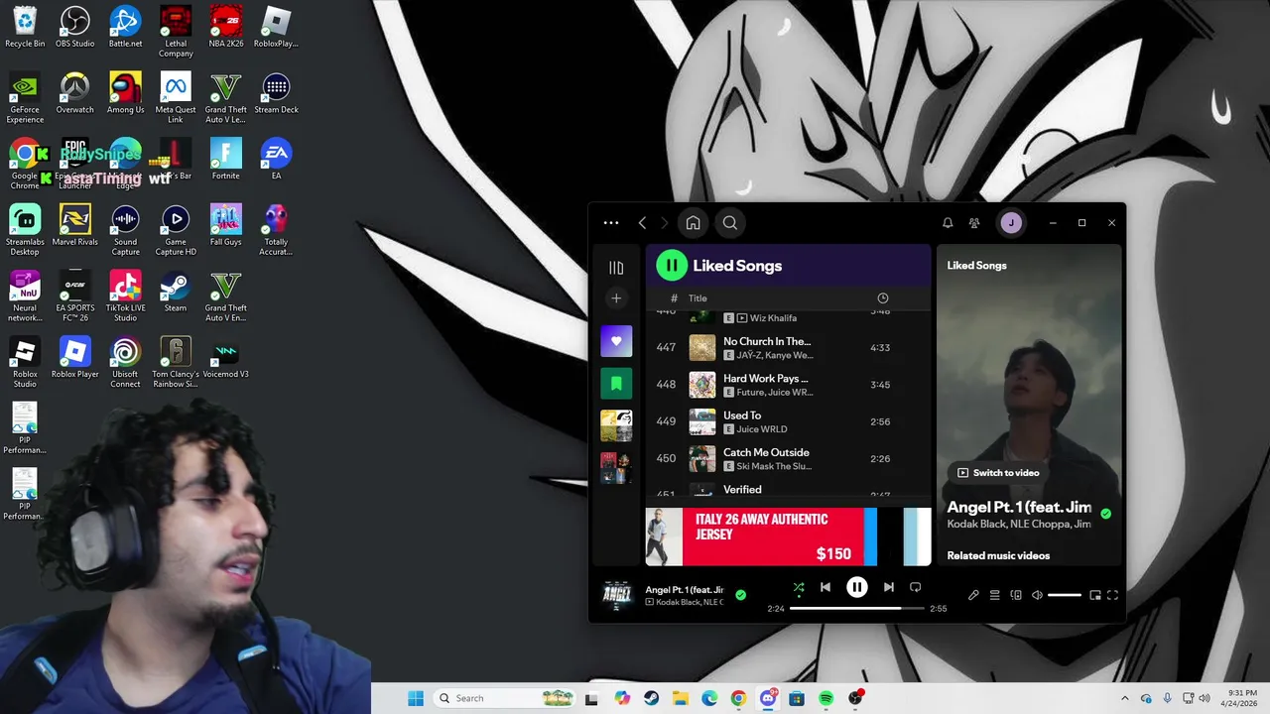
Task: Toggle liked checkmark in bottom player bar
Action: pos(740,595)
